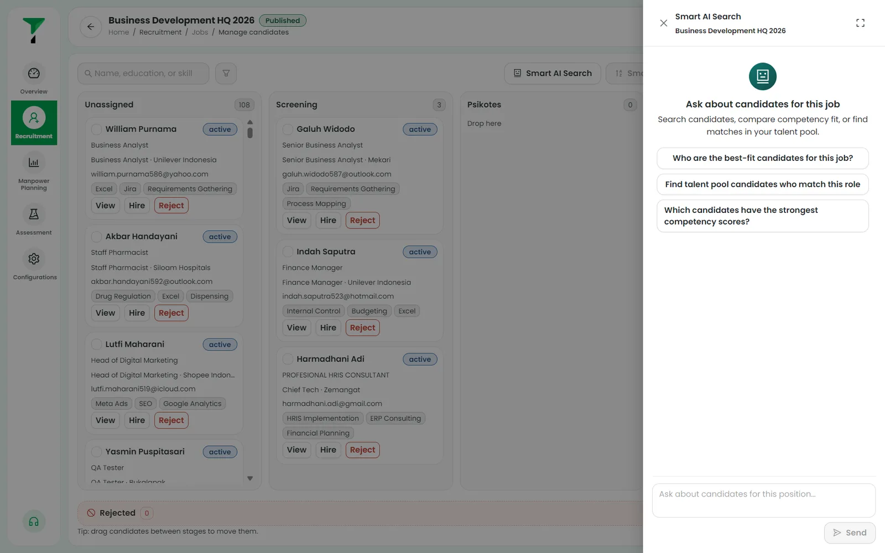The height and width of the screenshot is (553, 885).
Task: Expand Smart AI Search panel to fullscreen
Action: [x=860, y=23]
